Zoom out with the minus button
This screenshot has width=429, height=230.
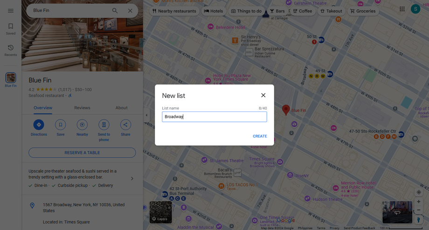click(x=419, y=210)
